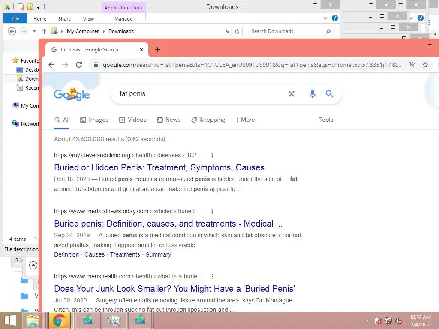This screenshot has height=329, width=439.
Task: Open Help in Downloads window
Action: (x=334, y=18)
